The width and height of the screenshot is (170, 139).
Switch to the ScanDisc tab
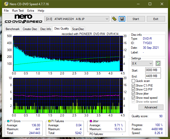78,29
